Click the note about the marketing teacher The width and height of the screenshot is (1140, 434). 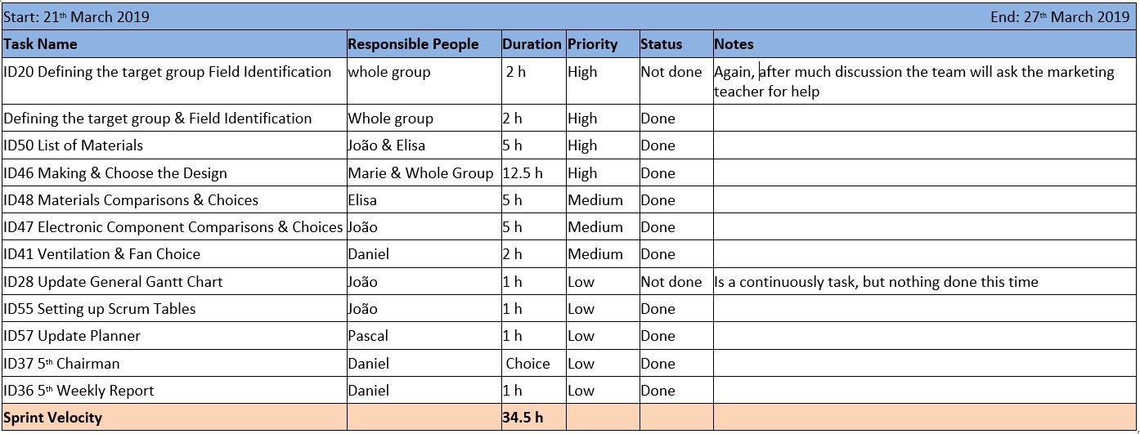tap(913, 81)
